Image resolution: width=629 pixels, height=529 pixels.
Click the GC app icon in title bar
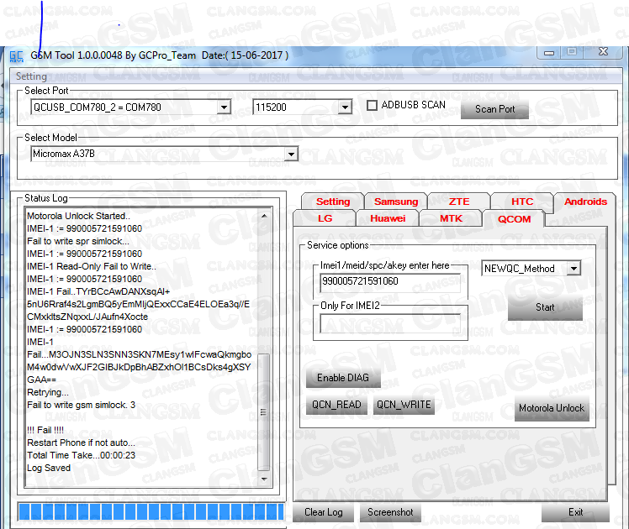(16, 56)
